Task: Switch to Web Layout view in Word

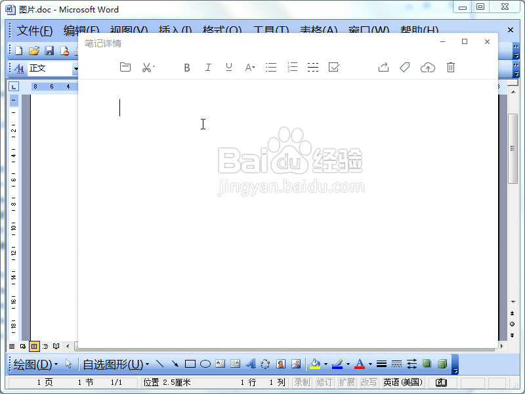Action: [23, 346]
